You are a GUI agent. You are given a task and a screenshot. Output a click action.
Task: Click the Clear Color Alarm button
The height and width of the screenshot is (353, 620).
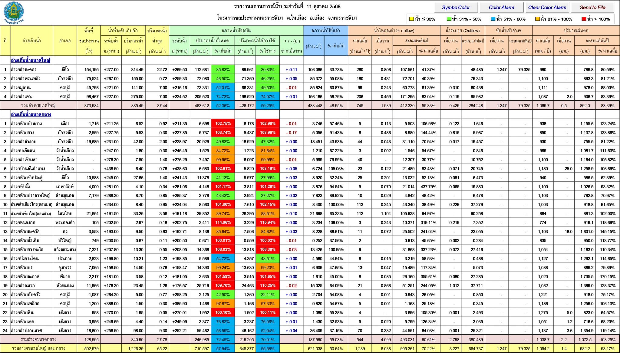(547, 8)
